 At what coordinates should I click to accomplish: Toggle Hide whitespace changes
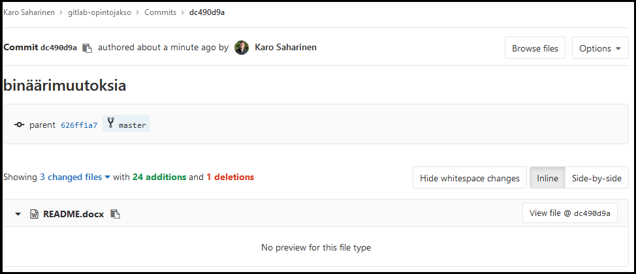coord(469,178)
